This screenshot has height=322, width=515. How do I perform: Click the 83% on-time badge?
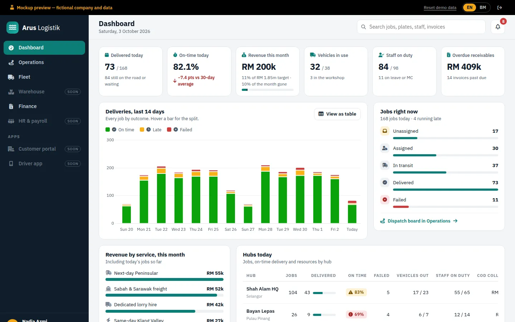(356, 292)
